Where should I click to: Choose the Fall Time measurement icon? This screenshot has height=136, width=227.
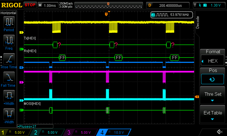point(9,77)
